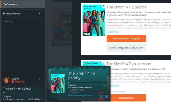Click the sidebar Загрузка status label

(x=7, y=96)
